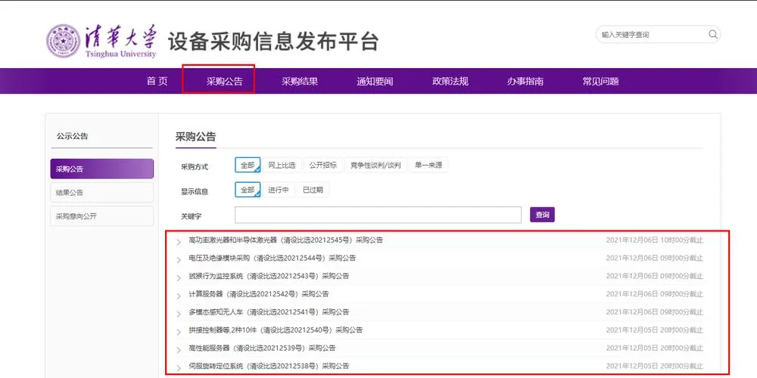757x378 pixels.
Task: Click the 关键字 input field
Action: click(x=378, y=215)
